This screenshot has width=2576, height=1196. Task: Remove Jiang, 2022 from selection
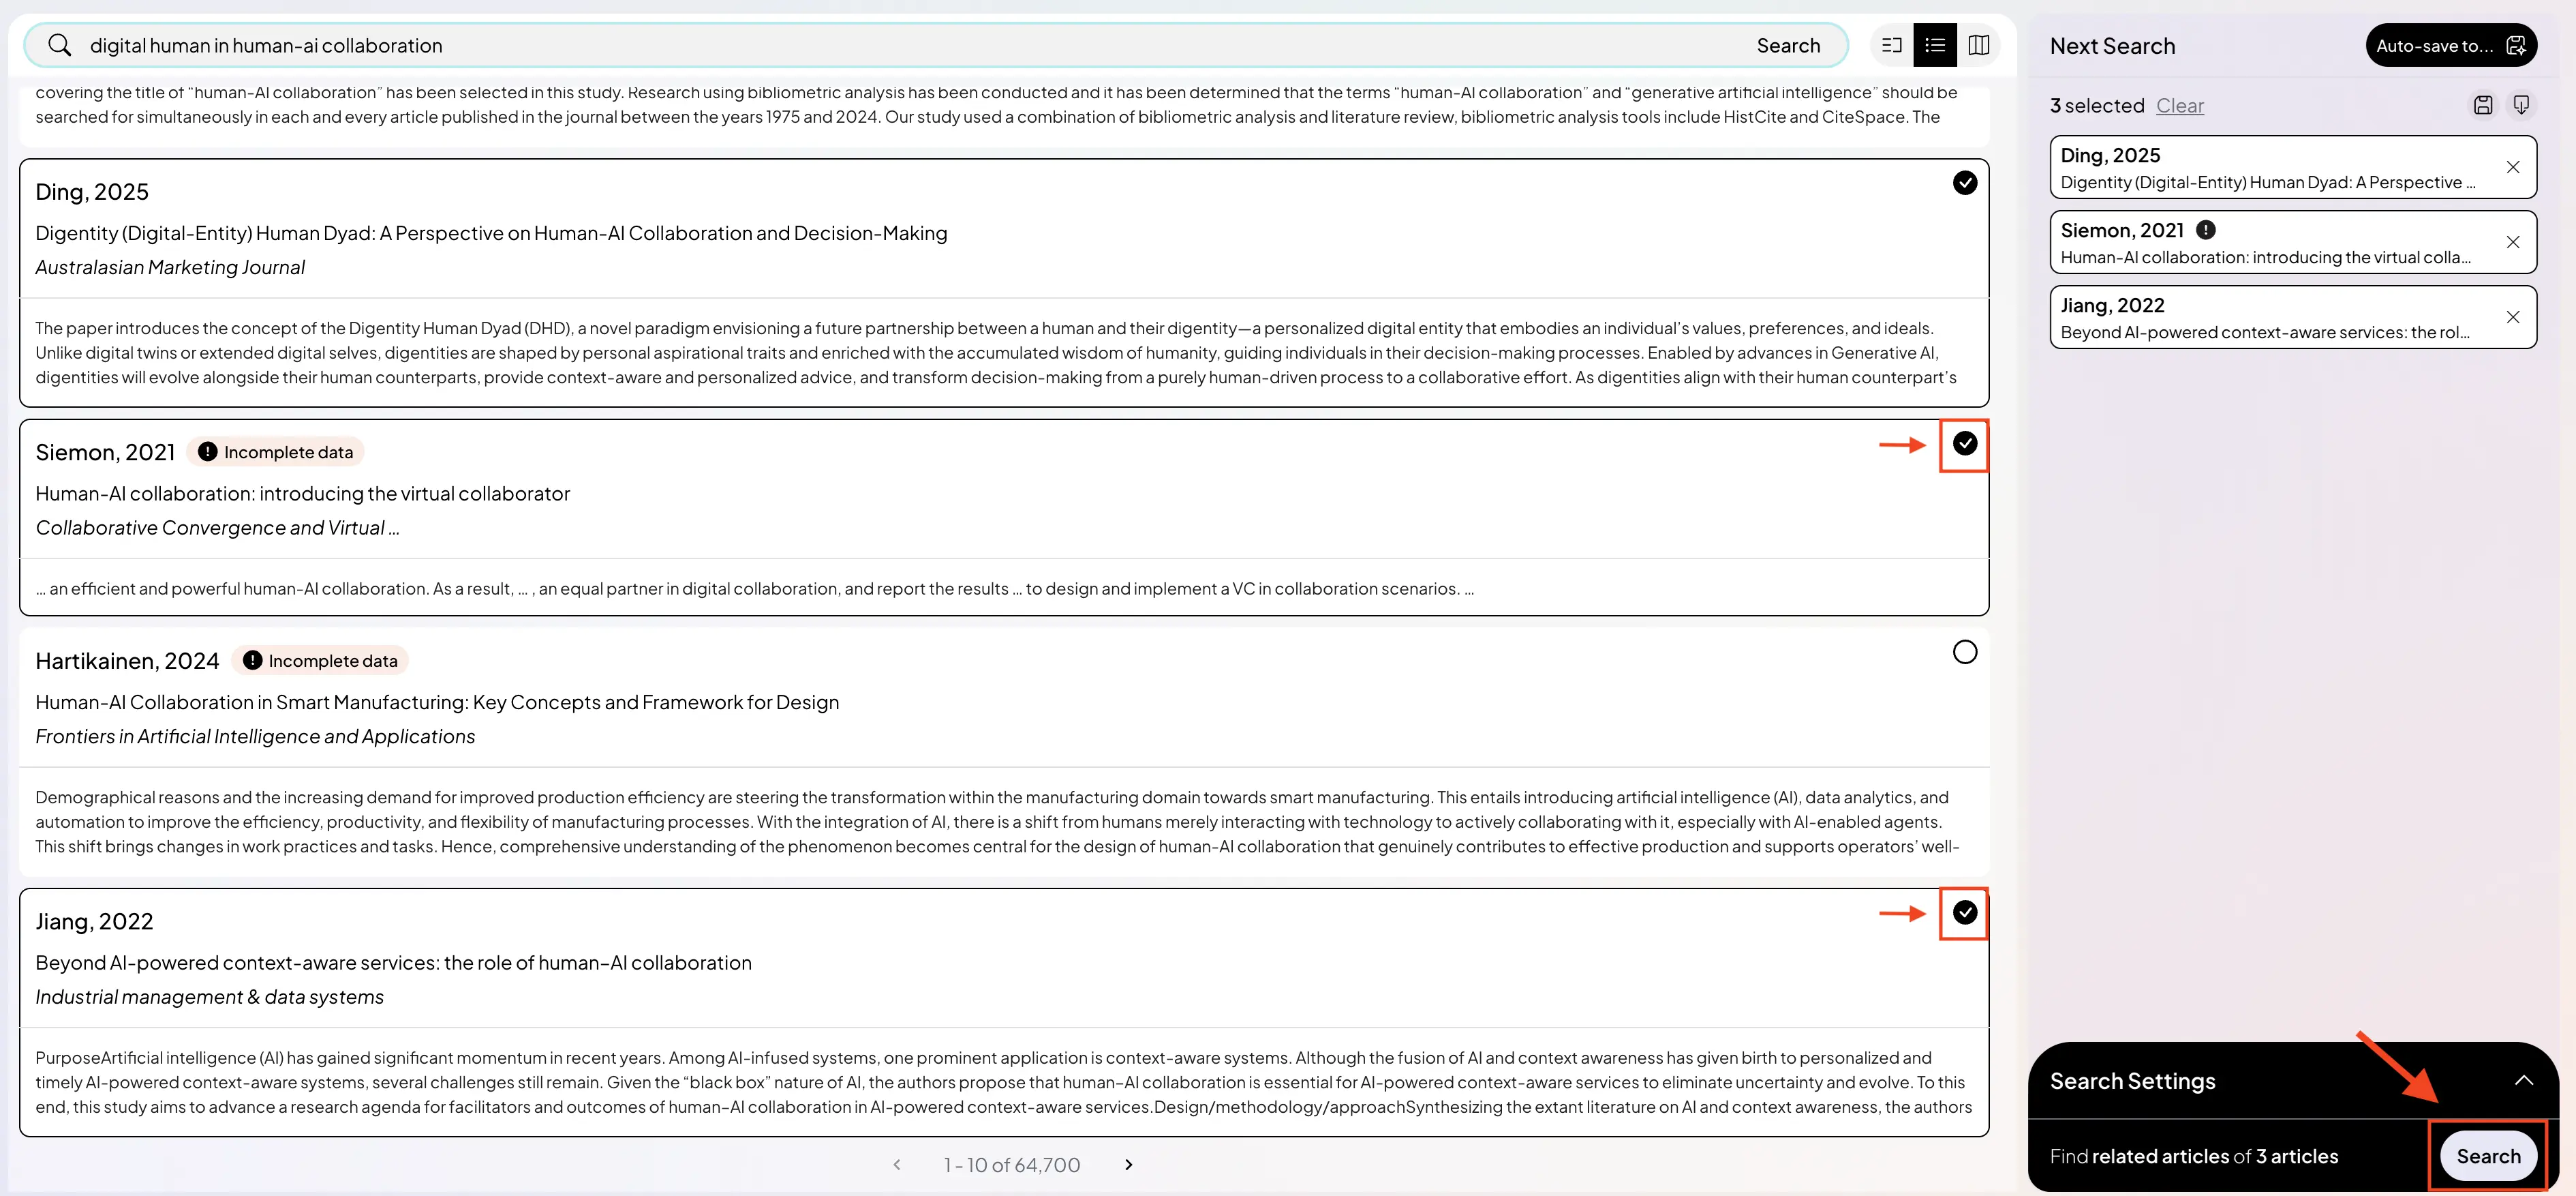pyautogui.click(x=2512, y=317)
